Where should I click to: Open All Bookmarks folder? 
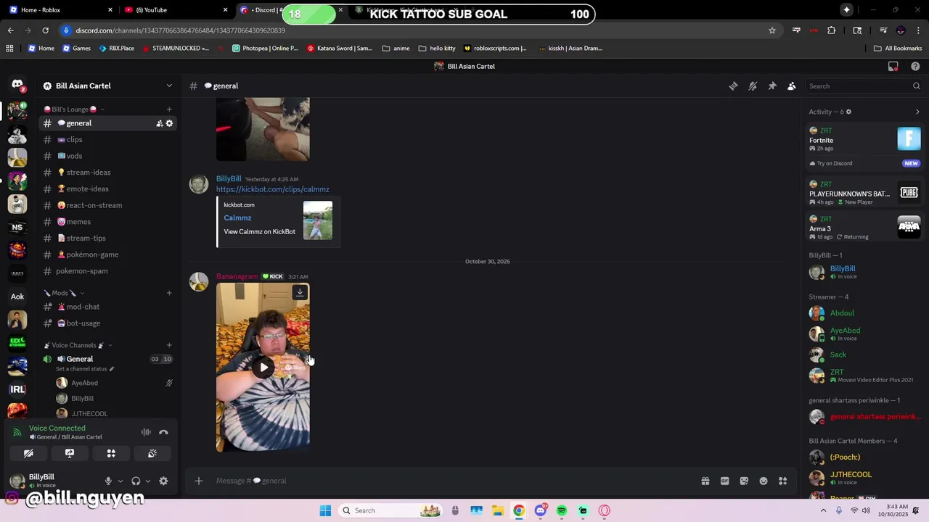[898, 49]
